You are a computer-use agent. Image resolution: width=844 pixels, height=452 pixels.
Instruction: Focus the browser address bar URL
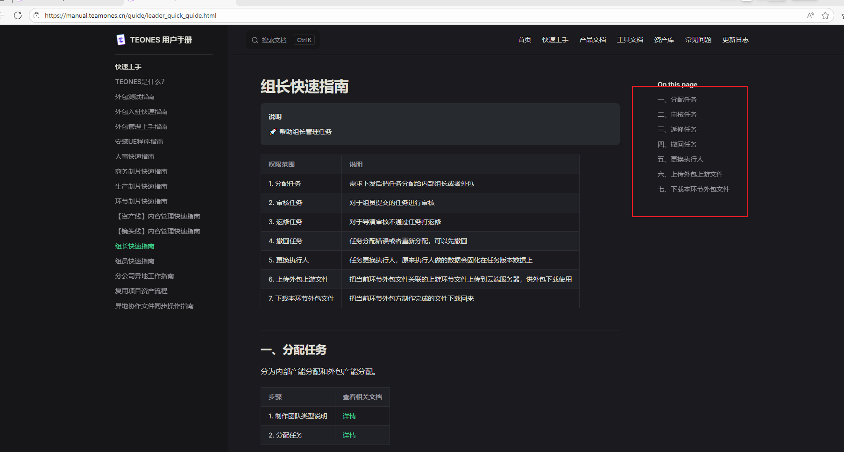[130, 15]
